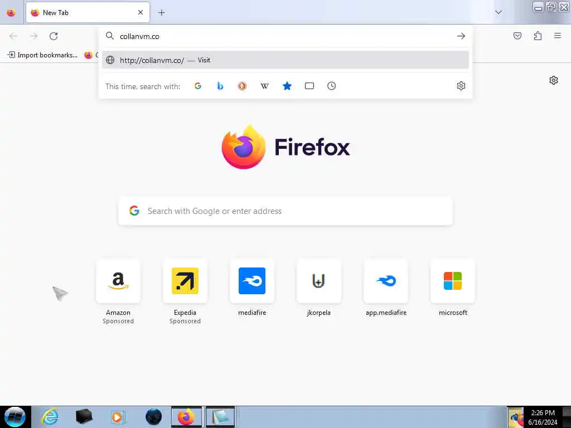Search bookmarks using star icon
The width and height of the screenshot is (571, 428).
(287, 86)
